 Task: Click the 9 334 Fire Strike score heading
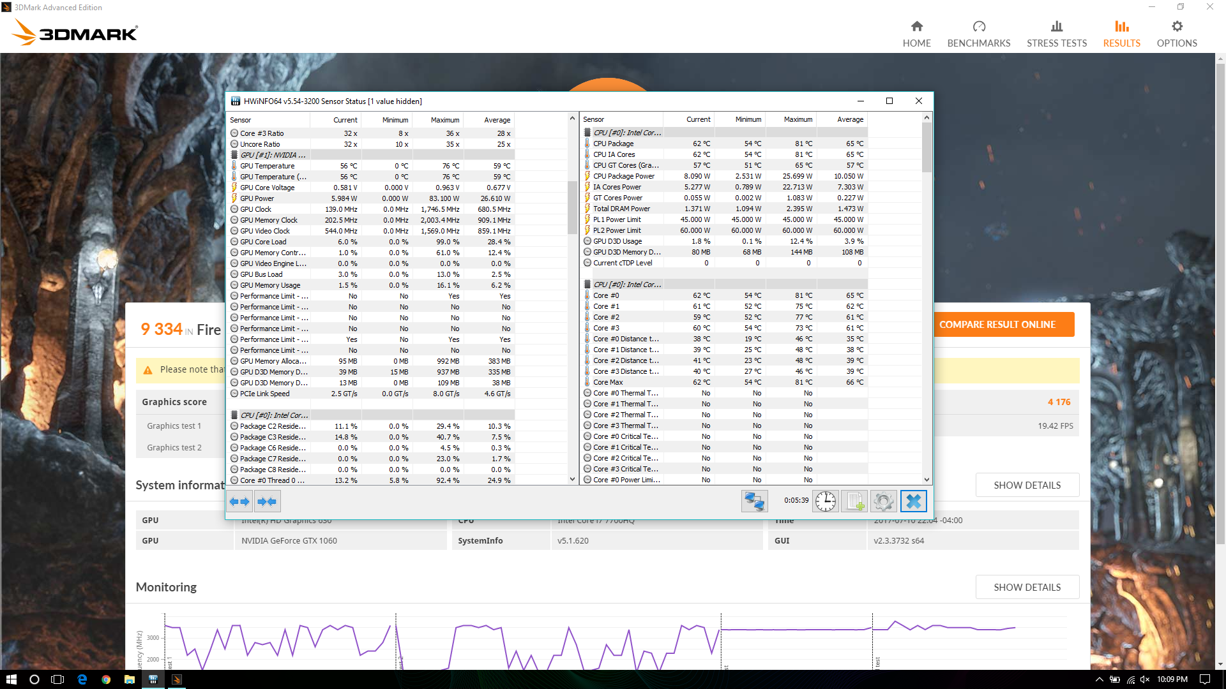pos(181,329)
